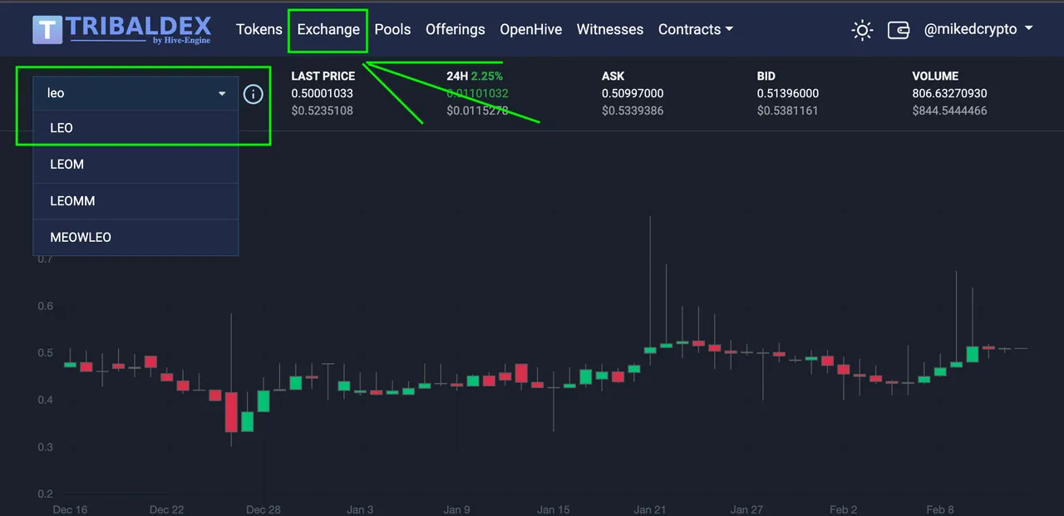
Task: Open the Tokens page
Action: (259, 29)
